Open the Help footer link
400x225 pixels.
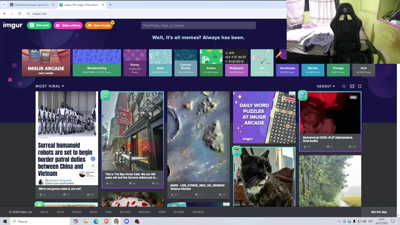click(108, 212)
